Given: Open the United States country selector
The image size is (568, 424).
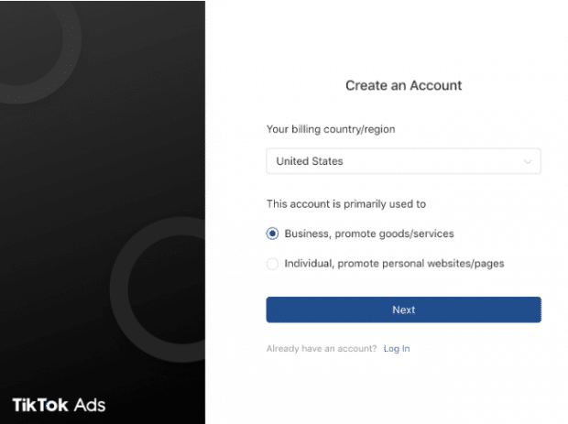Looking at the screenshot, I should point(403,161).
